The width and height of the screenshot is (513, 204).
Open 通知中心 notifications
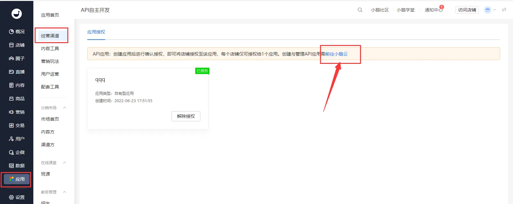[x=434, y=10]
